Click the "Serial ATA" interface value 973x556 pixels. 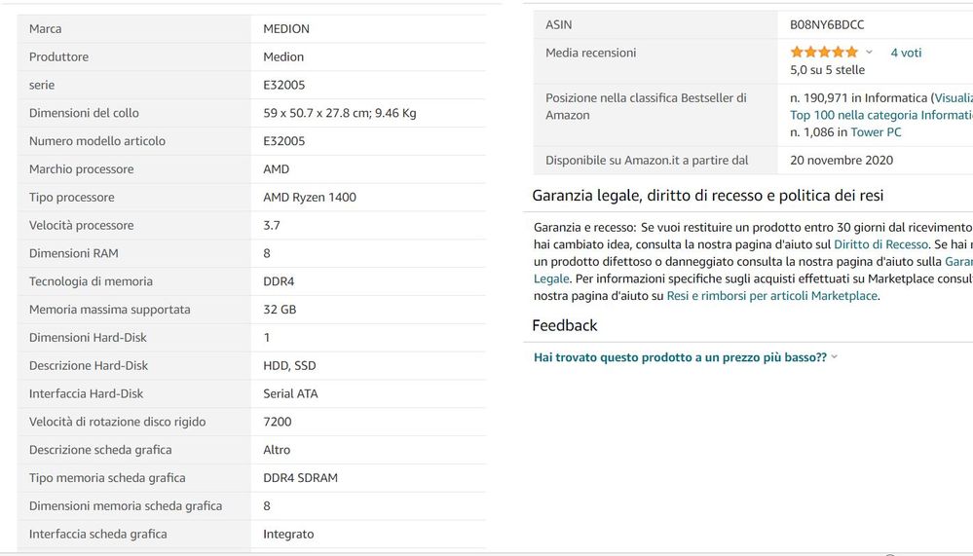pos(290,394)
